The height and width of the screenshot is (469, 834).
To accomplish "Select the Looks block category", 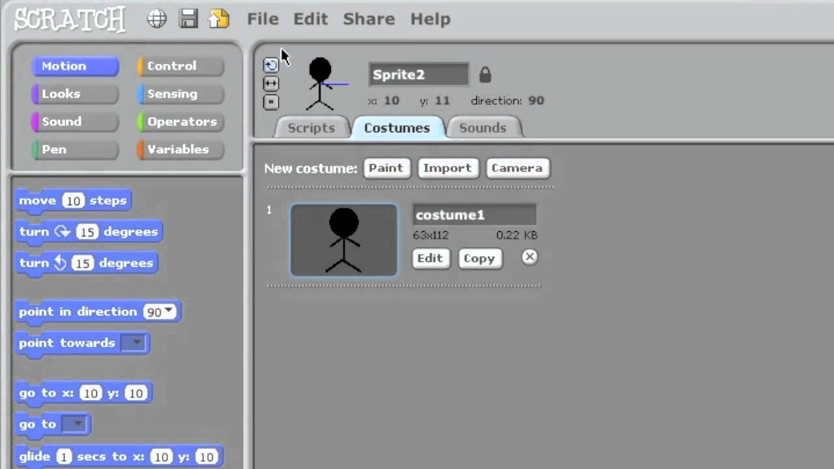I will click(75, 94).
